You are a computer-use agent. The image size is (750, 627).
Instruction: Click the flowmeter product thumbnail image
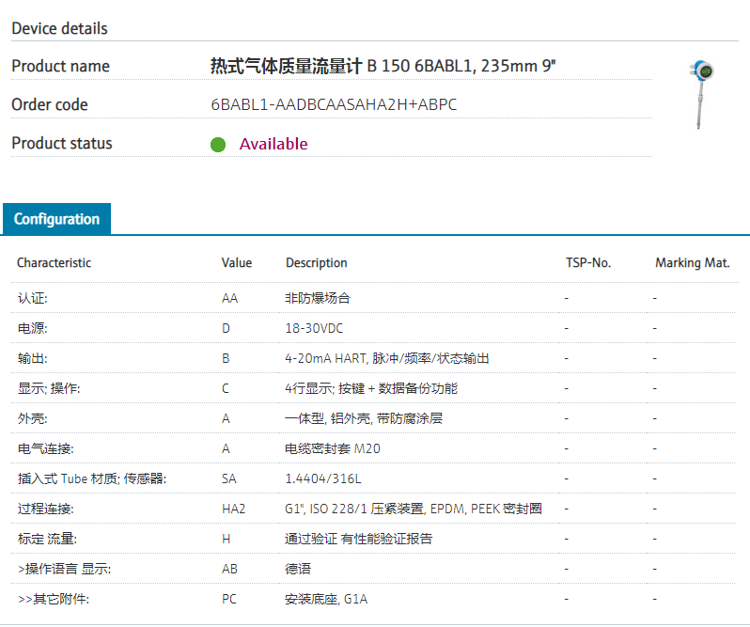701,94
